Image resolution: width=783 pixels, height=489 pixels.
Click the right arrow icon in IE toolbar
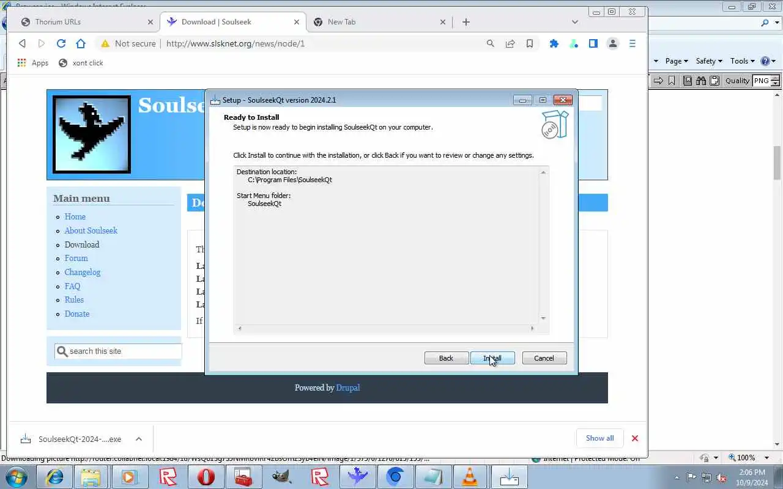pyautogui.click(x=658, y=81)
